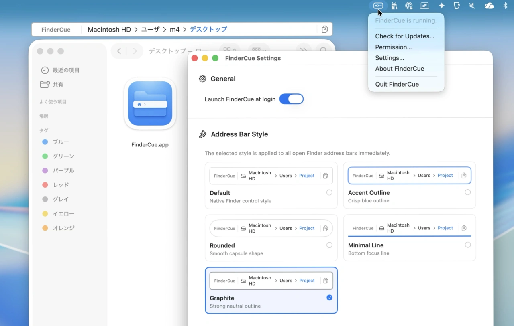Select the Graphite style radio button
The image size is (514, 326).
pyautogui.click(x=329, y=298)
